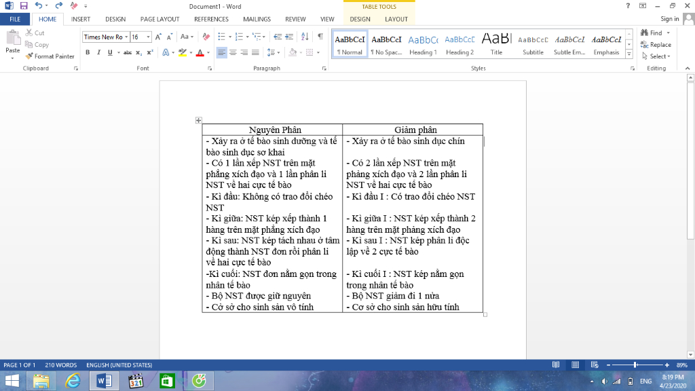Switch to the INSERT ribbon tab

(x=81, y=20)
